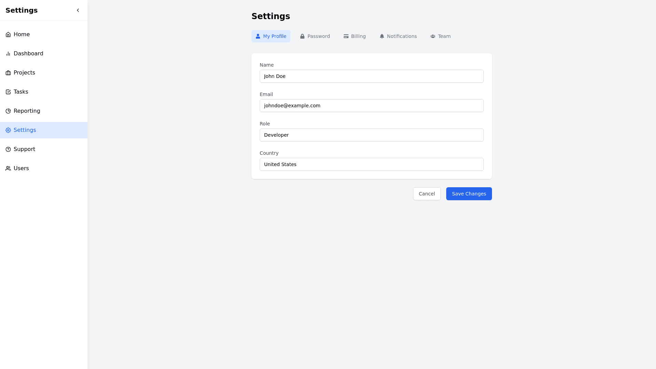Click the Dashboard bar chart icon
The height and width of the screenshot is (369, 656).
click(8, 54)
